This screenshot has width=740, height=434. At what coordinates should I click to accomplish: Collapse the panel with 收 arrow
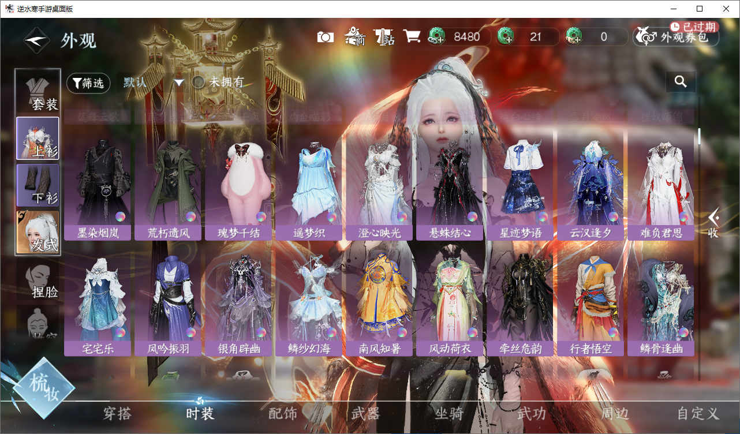(x=713, y=223)
